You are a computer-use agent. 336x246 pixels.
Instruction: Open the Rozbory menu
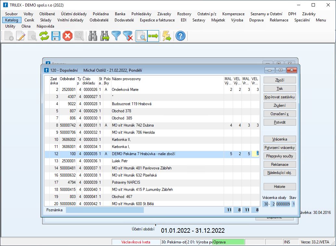click(x=184, y=14)
